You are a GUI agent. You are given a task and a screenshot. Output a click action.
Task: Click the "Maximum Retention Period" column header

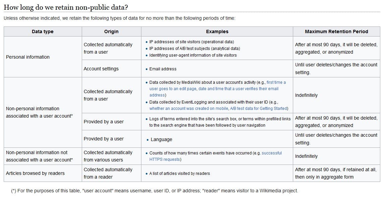pos(336,31)
